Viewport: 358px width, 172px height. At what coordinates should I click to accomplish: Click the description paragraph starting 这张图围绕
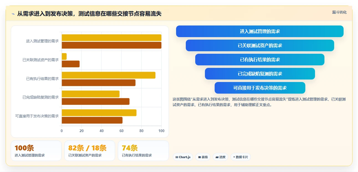259,102
